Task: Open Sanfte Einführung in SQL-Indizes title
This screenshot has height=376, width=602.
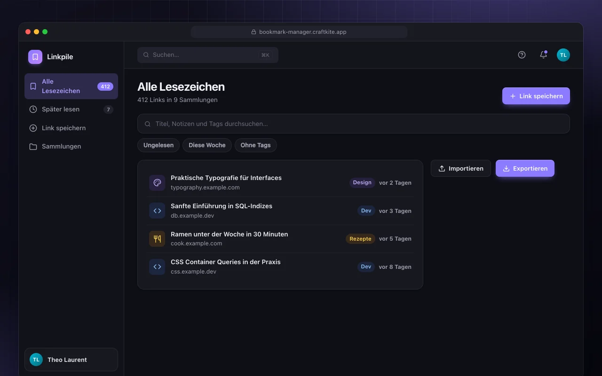Action: pyautogui.click(x=222, y=206)
